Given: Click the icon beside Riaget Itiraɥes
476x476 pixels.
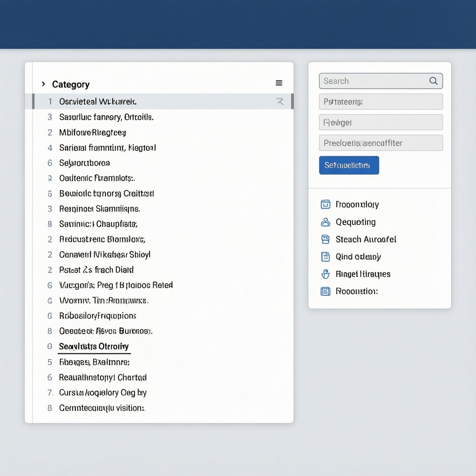Looking at the screenshot, I should [x=325, y=274].
